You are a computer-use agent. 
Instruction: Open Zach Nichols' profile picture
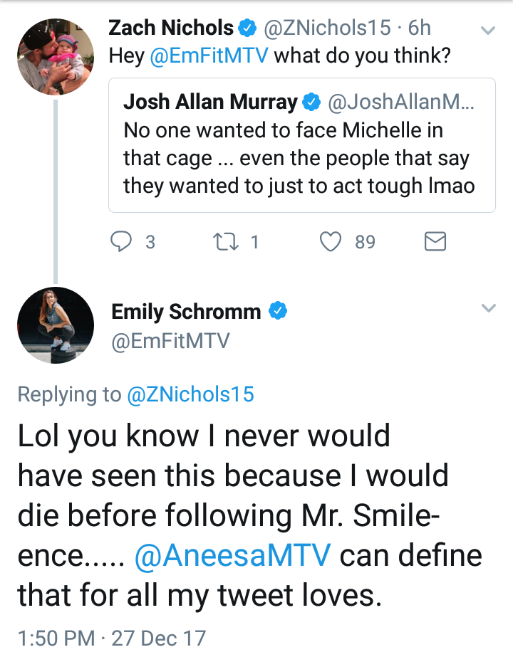coord(56,56)
